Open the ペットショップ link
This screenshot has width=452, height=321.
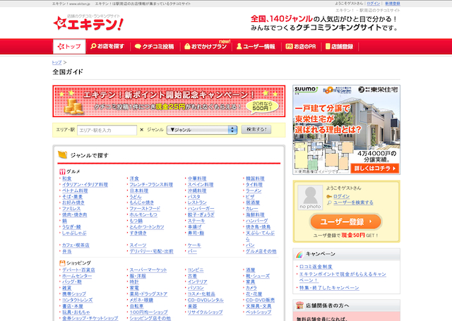(x=258, y=312)
